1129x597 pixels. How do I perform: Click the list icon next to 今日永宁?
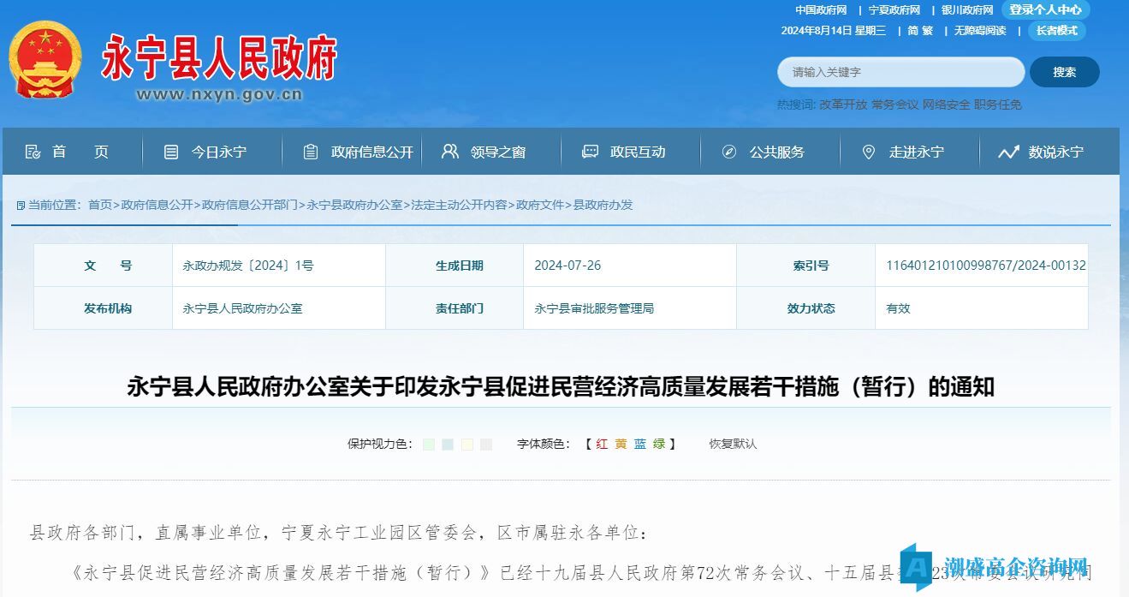pos(171,152)
